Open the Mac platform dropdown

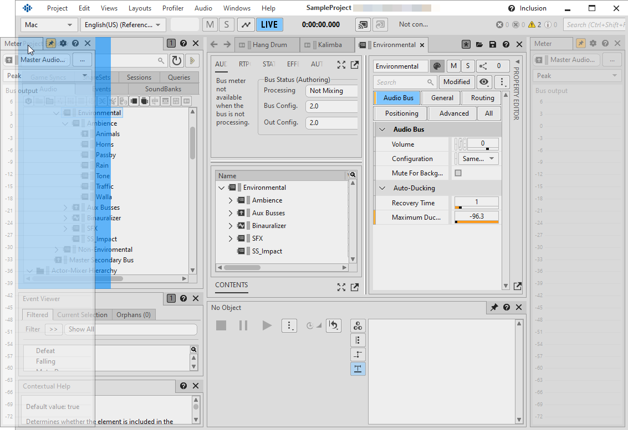pyautogui.click(x=49, y=25)
